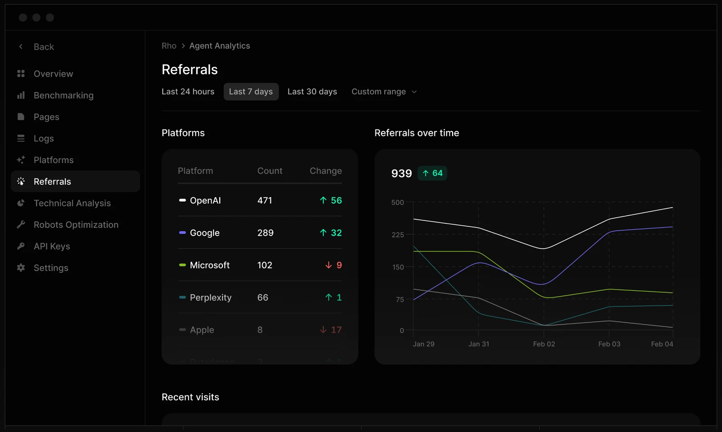Click the Platforms sparkle icon
The height and width of the screenshot is (432, 722).
[21, 160]
